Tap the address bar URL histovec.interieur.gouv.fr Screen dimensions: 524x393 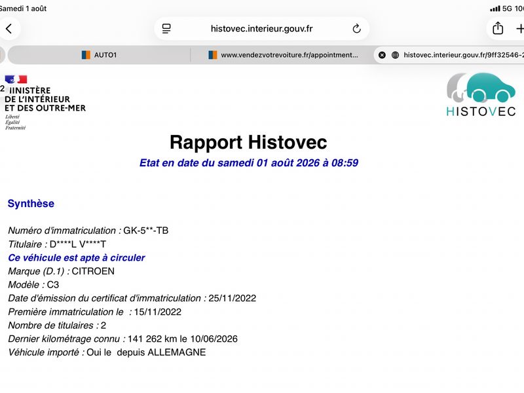click(261, 29)
